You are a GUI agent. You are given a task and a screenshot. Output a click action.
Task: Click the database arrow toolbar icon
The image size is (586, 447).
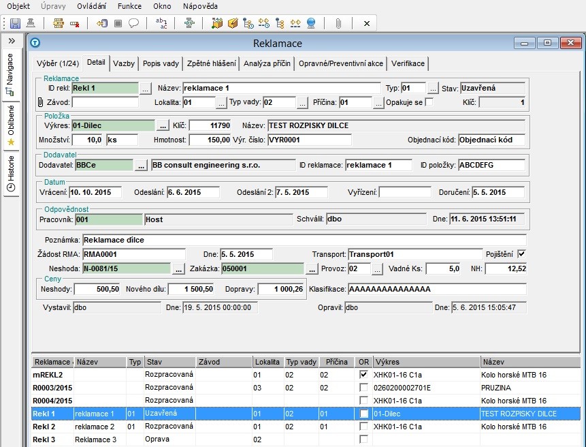(101, 24)
